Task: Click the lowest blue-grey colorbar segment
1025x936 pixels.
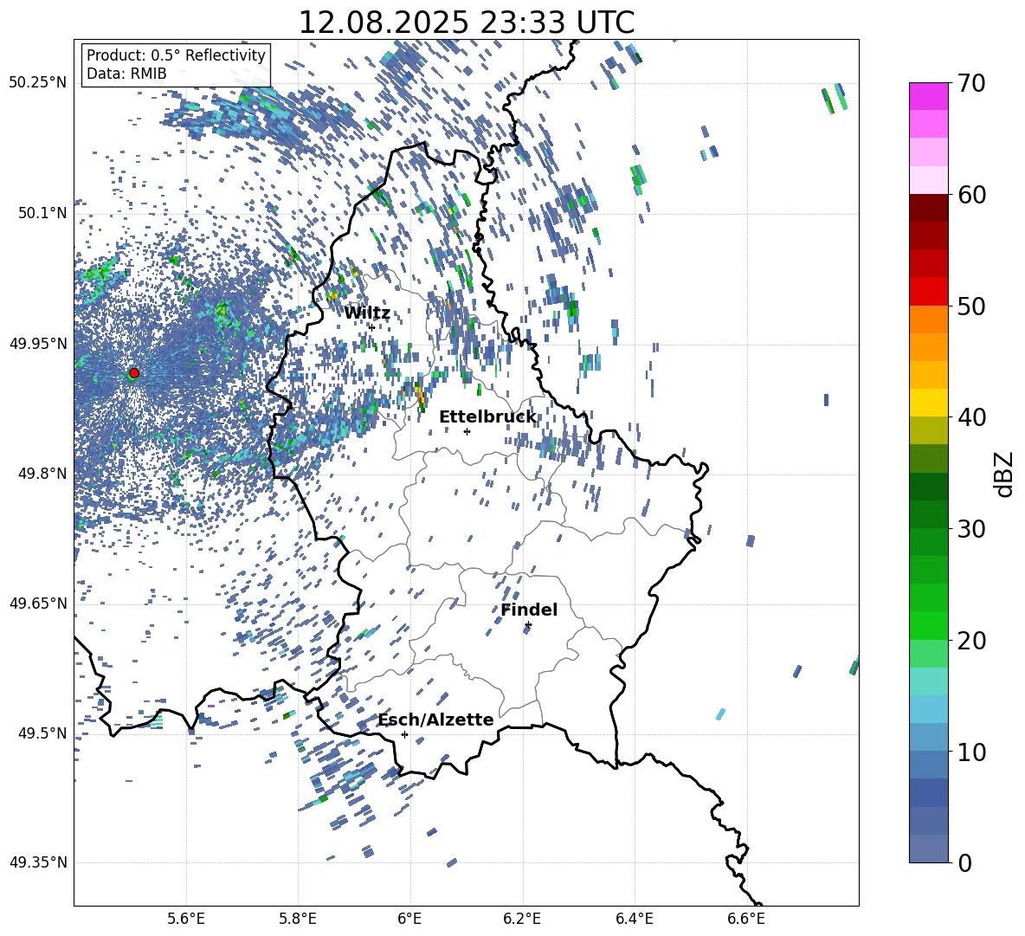Action: [x=928, y=849]
